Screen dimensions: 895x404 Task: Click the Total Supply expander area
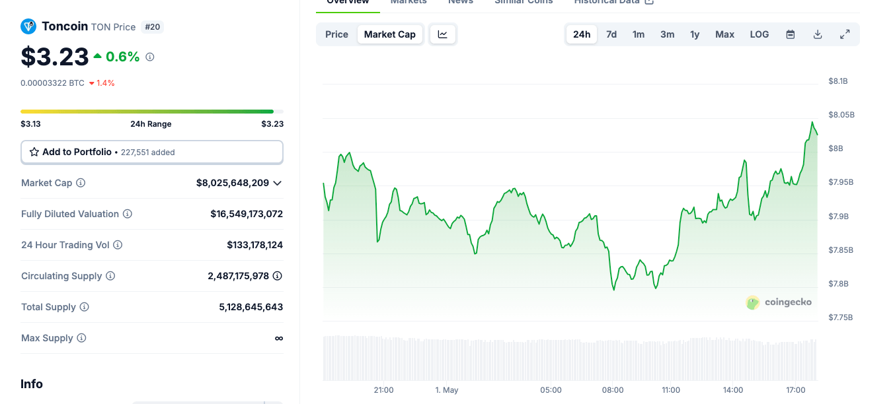[83, 307]
